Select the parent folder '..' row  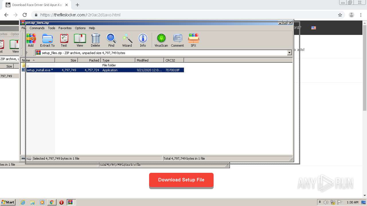[103, 65]
